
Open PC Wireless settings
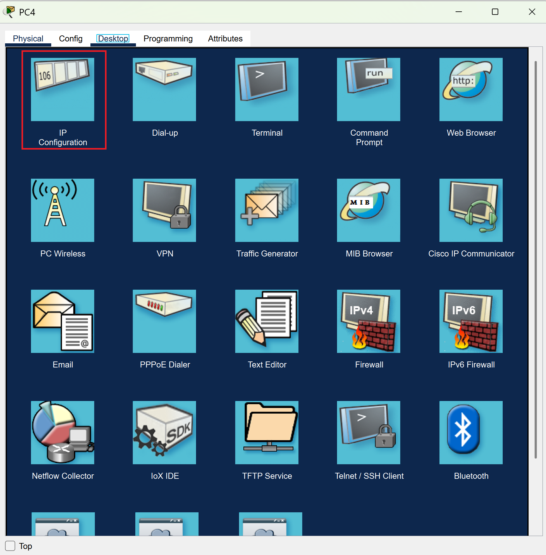coord(63,210)
